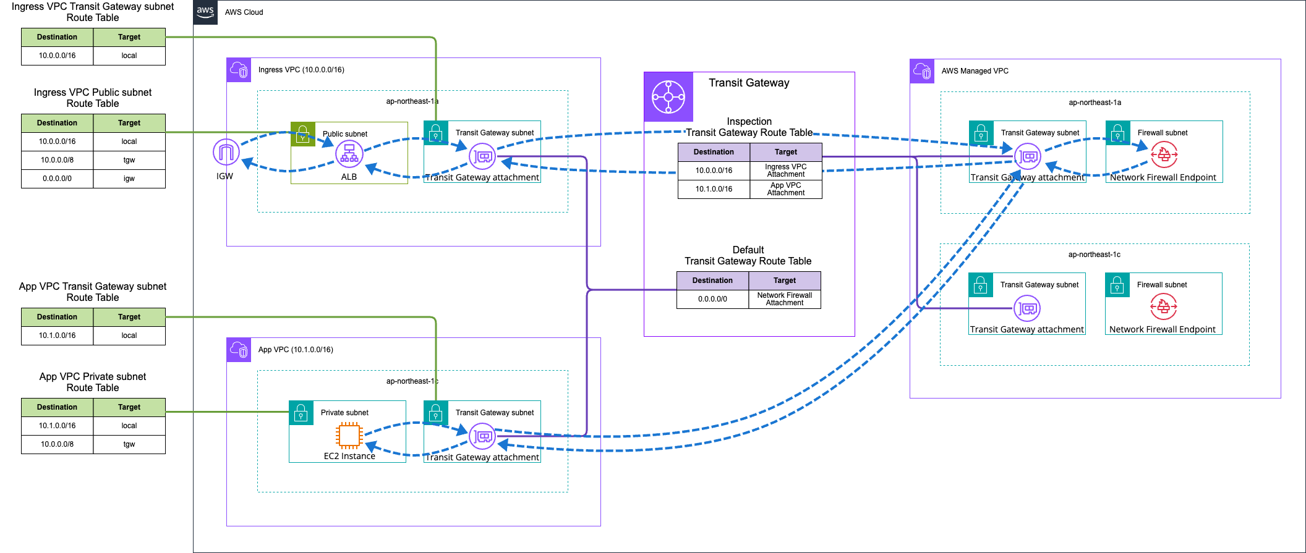This screenshot has width=1306, height=553.
Task: Select 10.1.0.0/16 in Inspection route table
Action: point(714,189)
